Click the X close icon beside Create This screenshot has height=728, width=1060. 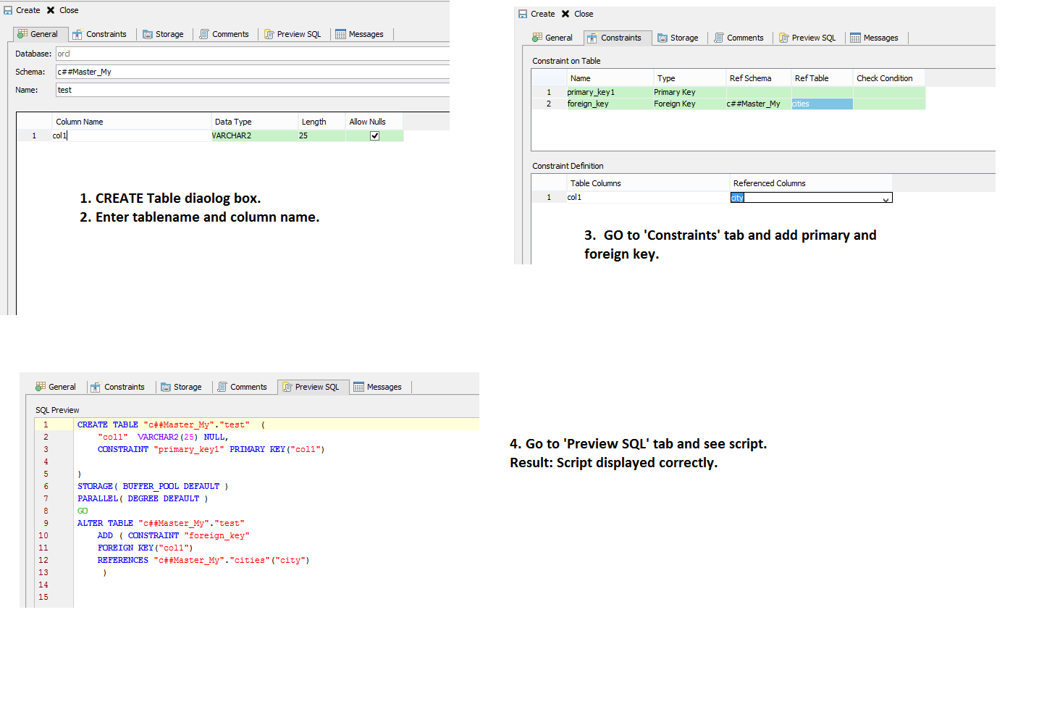point(49,9)
